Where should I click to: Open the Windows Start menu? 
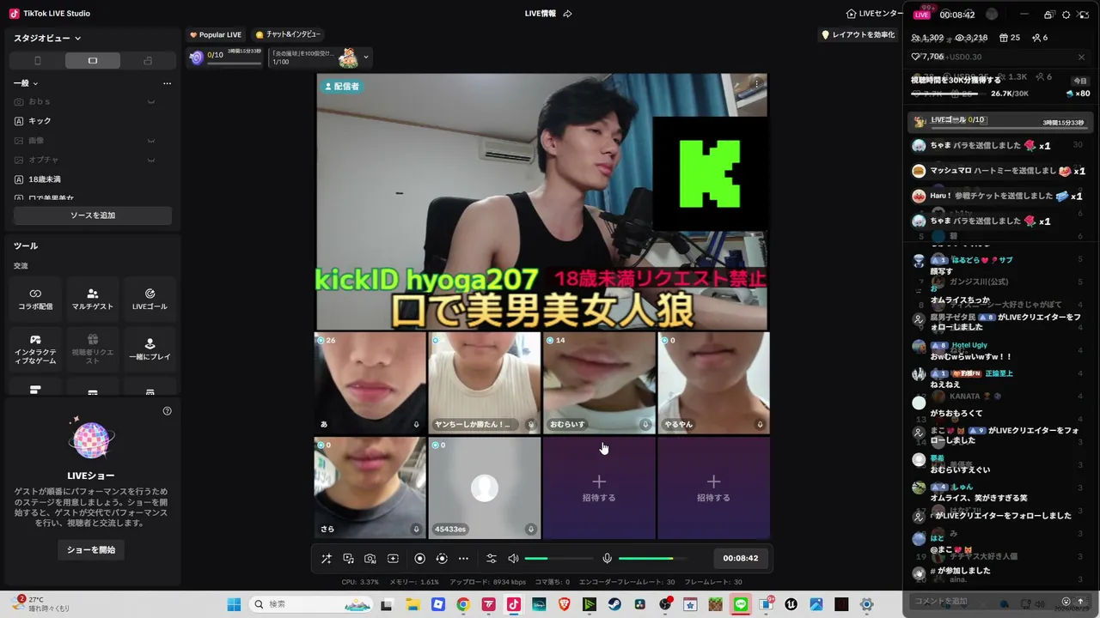pyautogui.click(x=234, y=604)
